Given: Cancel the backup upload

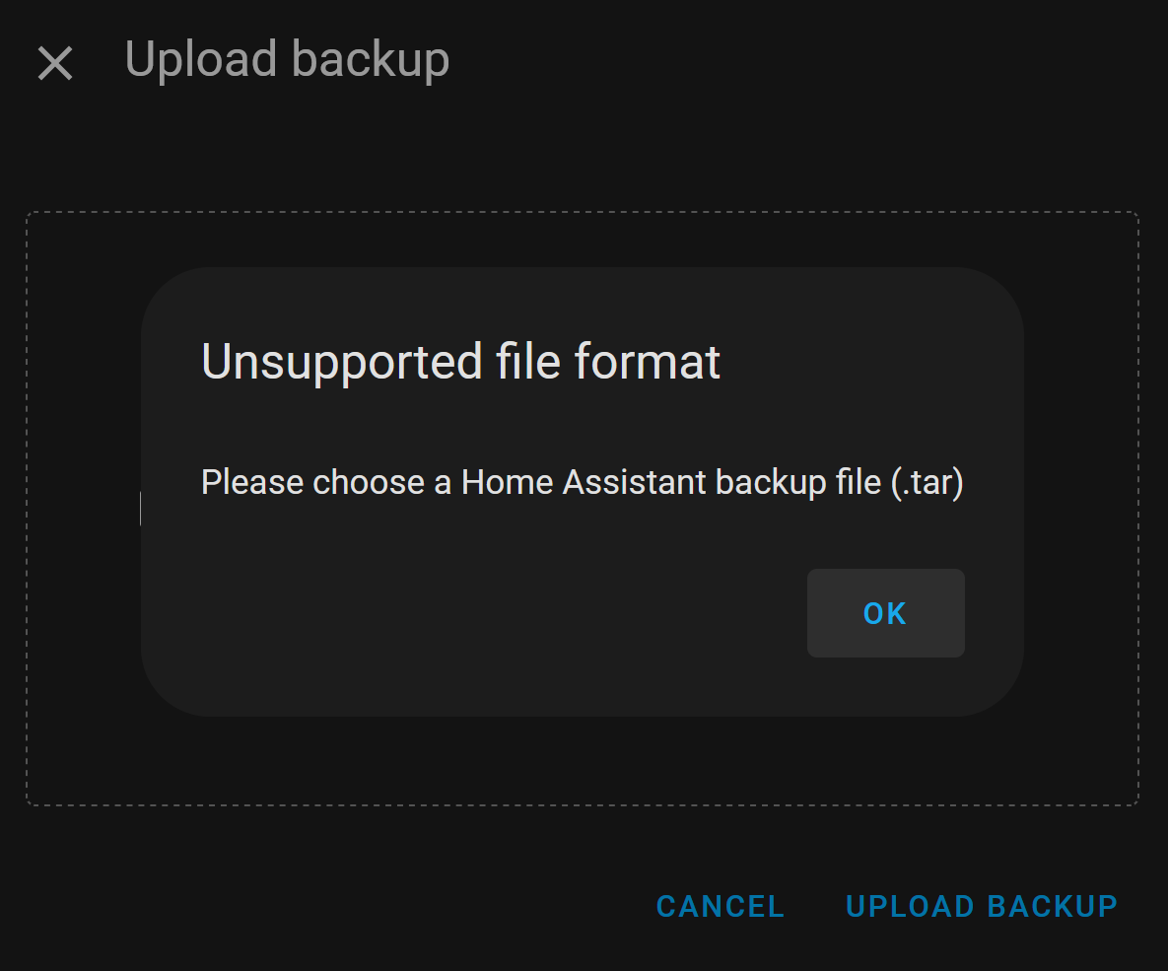Looking at the screenshot, I should (x=721, y=906).
